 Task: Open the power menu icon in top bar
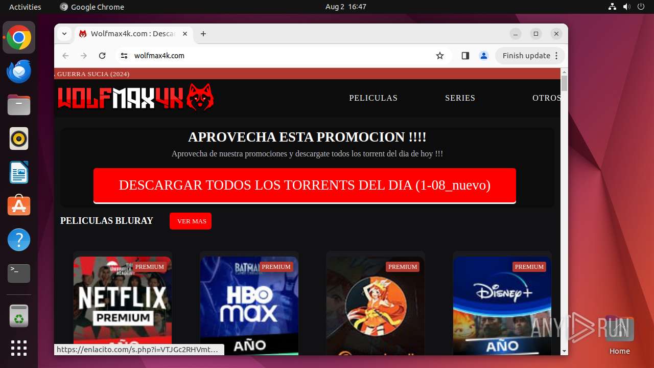pyautogui.click(x=641, y=7)
